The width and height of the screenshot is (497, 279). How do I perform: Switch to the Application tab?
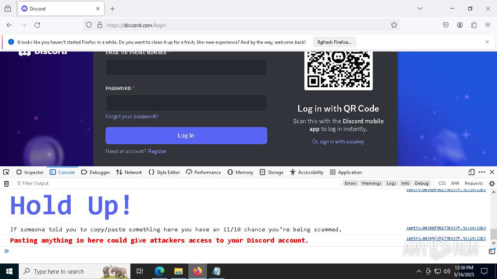click(x=346, y=172)
